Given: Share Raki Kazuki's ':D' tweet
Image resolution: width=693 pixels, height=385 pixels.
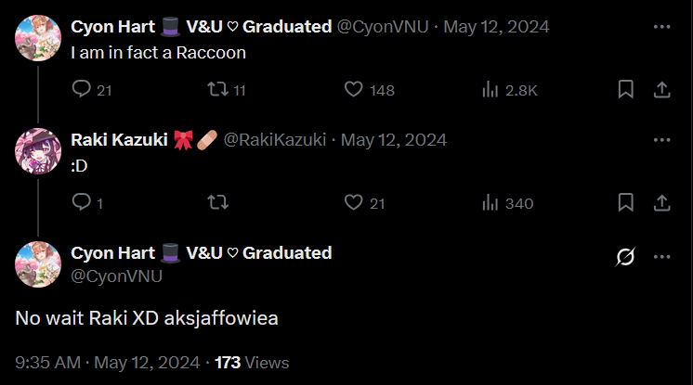Looking at the screenshot, I should coord(661,202).
